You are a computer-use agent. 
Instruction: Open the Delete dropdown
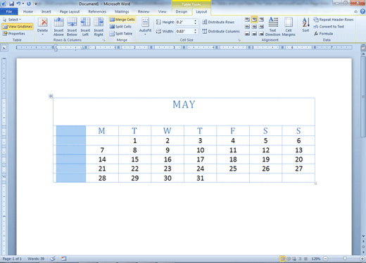(x=42, y=27)
